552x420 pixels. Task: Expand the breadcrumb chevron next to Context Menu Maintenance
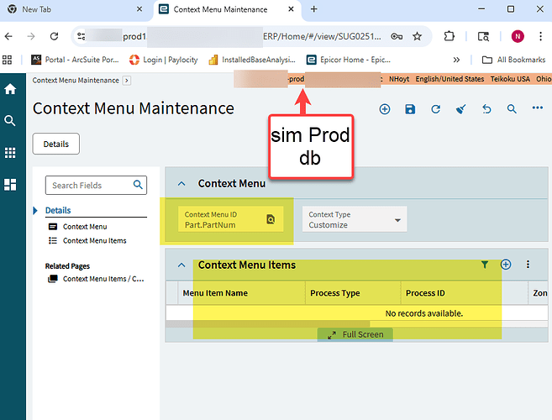[x=127, y=81]
